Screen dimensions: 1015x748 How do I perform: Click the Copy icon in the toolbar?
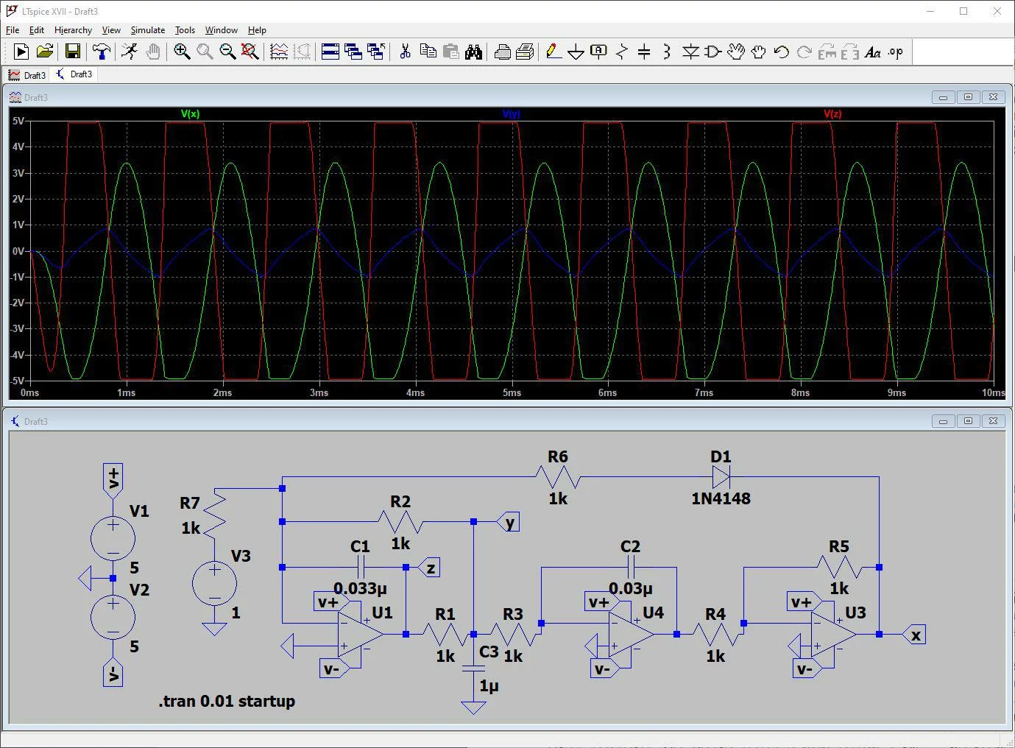click(428, 52)
